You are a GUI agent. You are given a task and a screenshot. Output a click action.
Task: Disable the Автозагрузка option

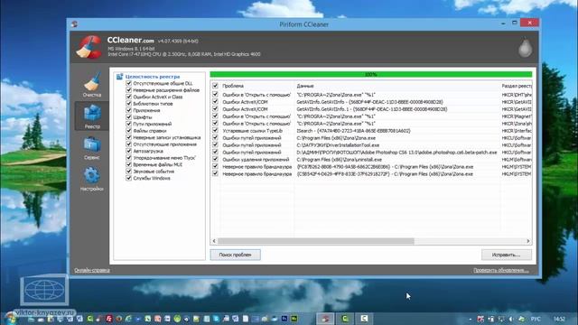click(x=128, y=151)
